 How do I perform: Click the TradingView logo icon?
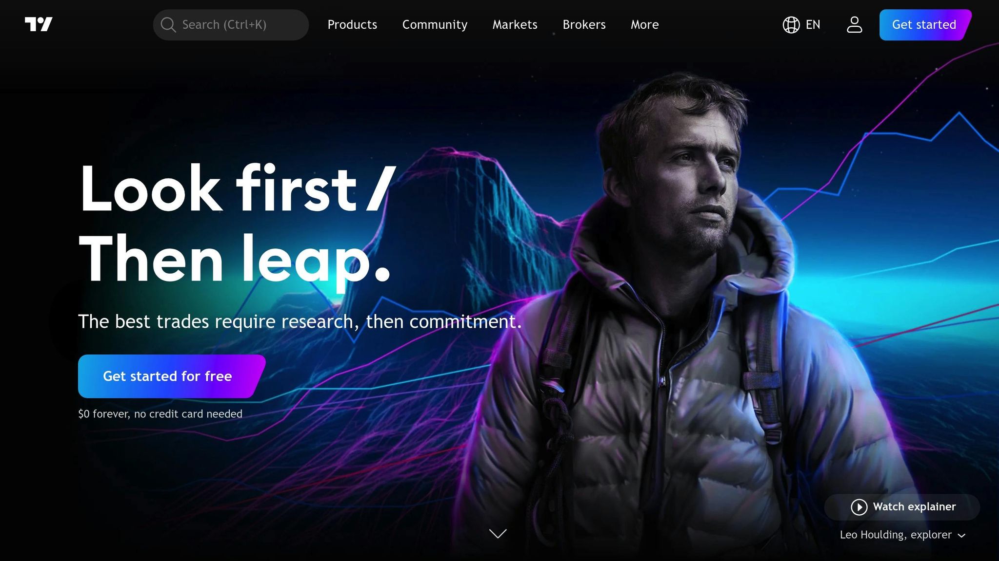(x=39, y=24)
